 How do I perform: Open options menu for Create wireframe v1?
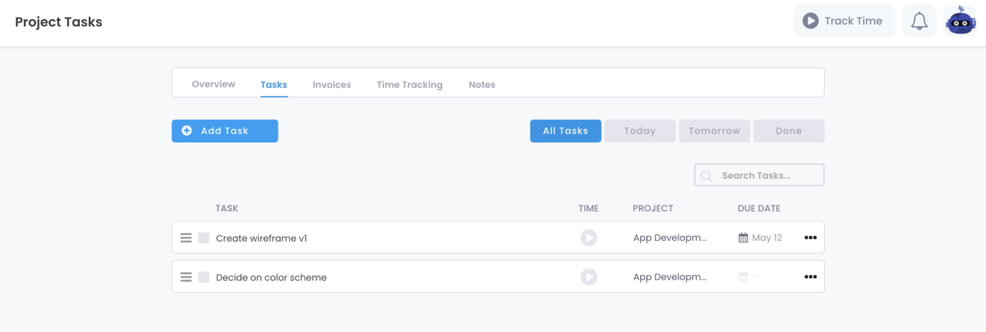tap(810, 237)
